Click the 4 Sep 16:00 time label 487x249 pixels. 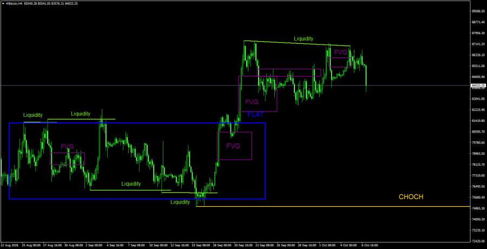(x=116, y=245)
